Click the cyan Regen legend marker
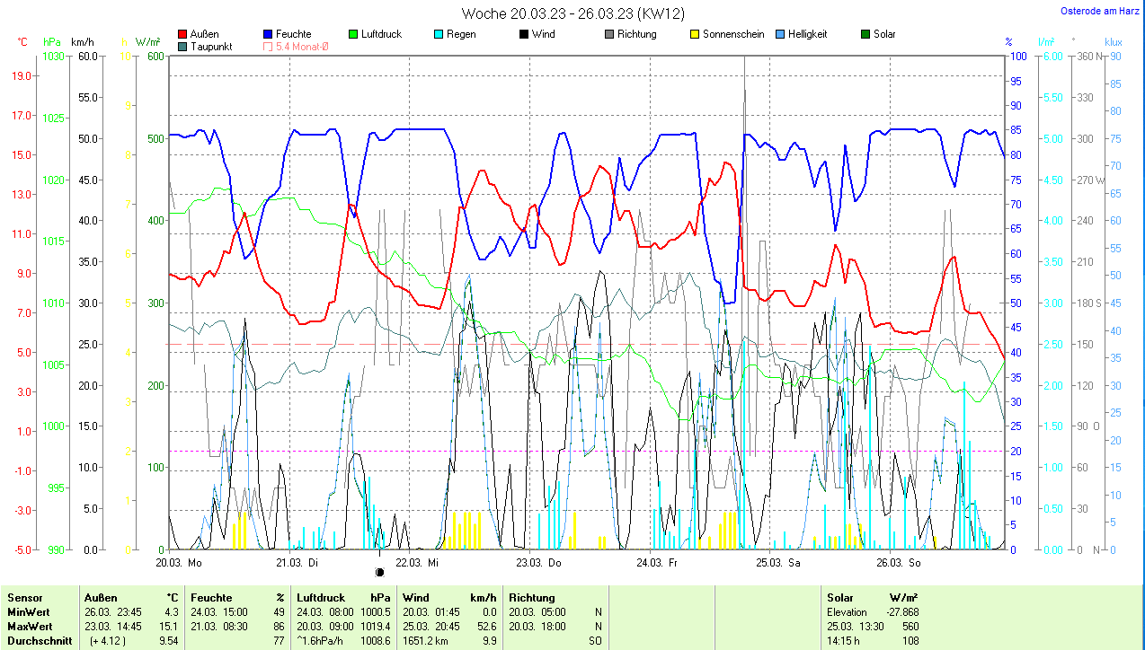Screen dimensions: 1145x650 click(x=438, y=34)
